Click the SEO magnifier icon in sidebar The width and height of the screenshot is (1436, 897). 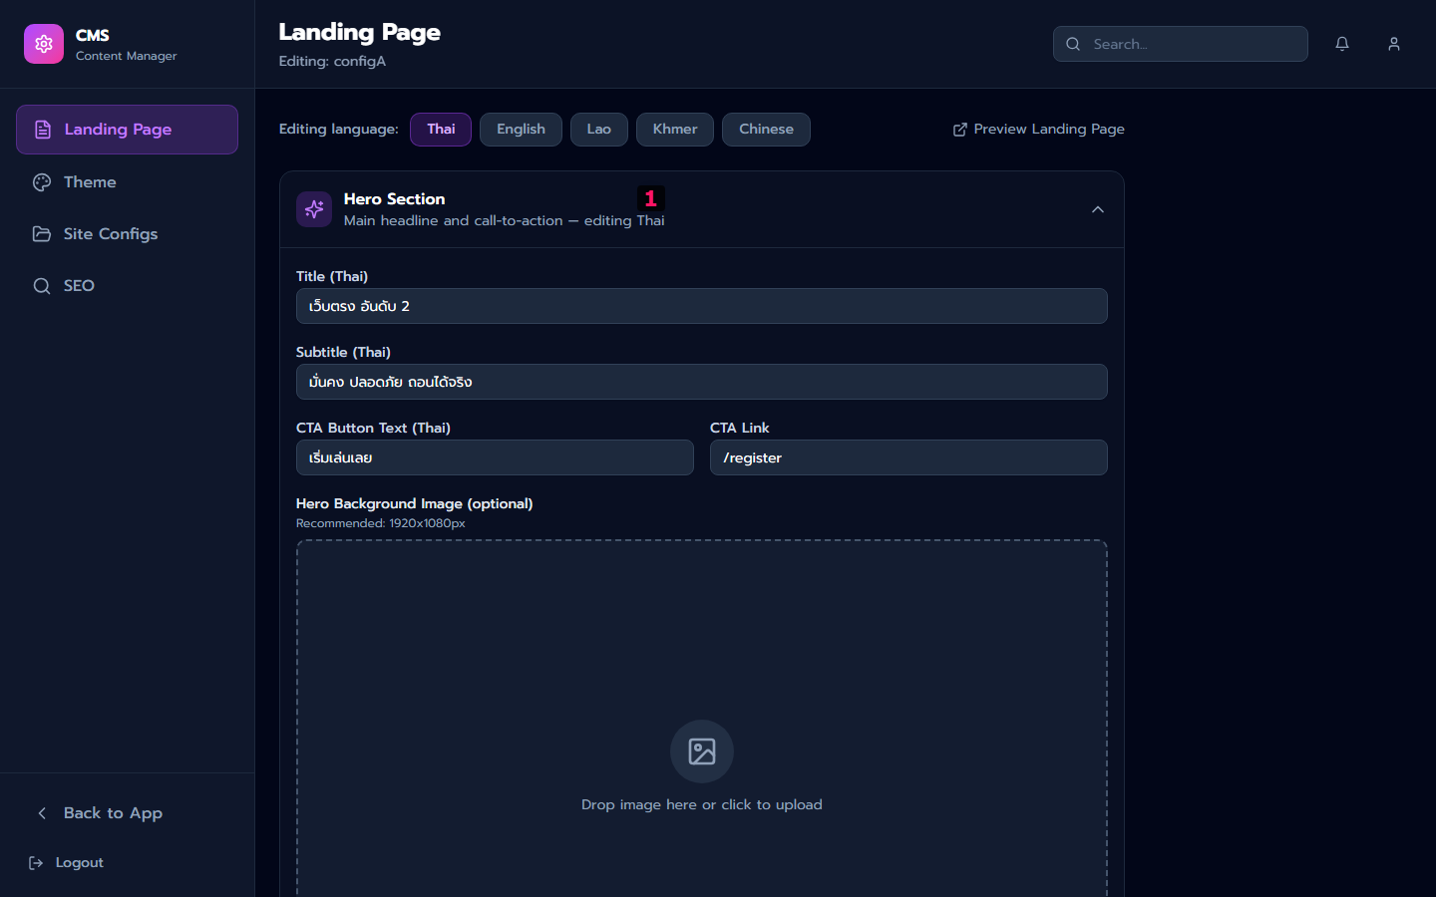pyautogui.click(x=41, y=285)
